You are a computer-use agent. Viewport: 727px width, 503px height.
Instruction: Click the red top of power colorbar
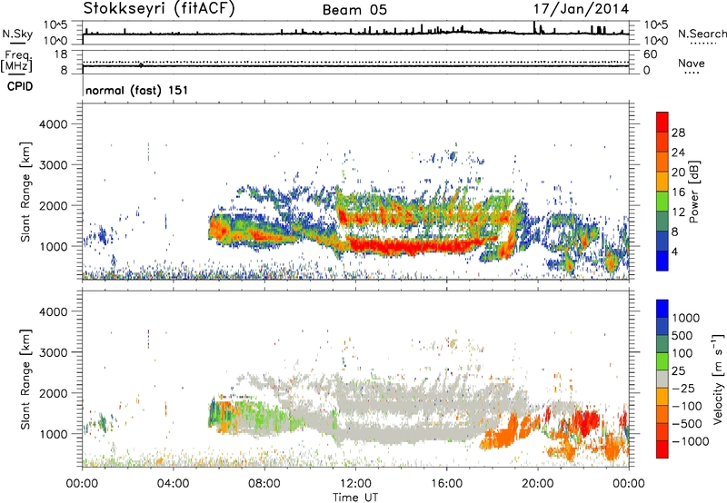(662, 122)
